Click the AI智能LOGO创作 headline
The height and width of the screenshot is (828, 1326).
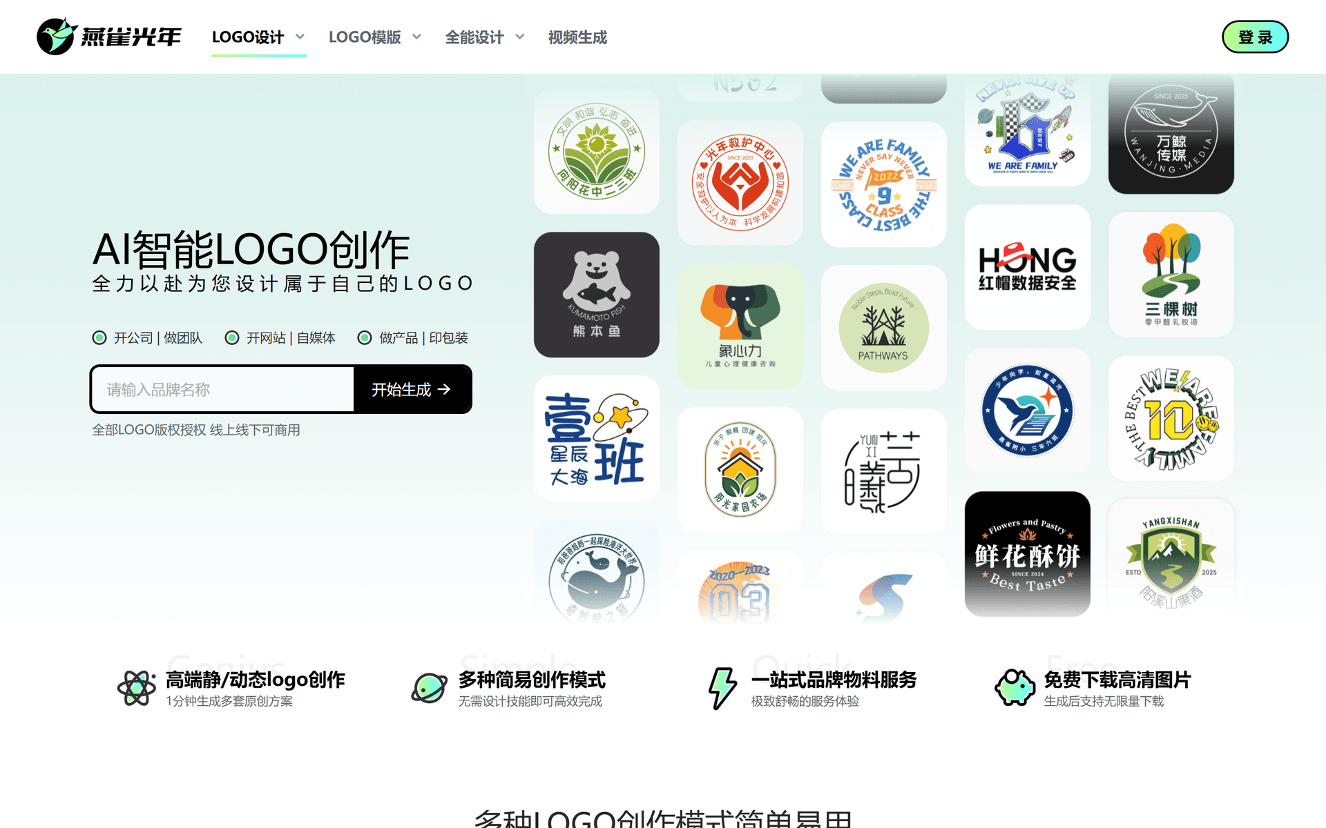pos(251,249)
